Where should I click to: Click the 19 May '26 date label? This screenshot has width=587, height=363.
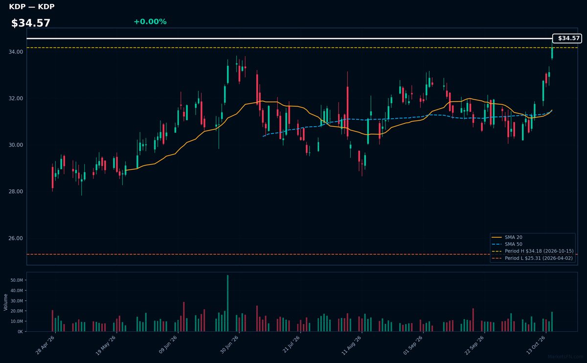107,345
